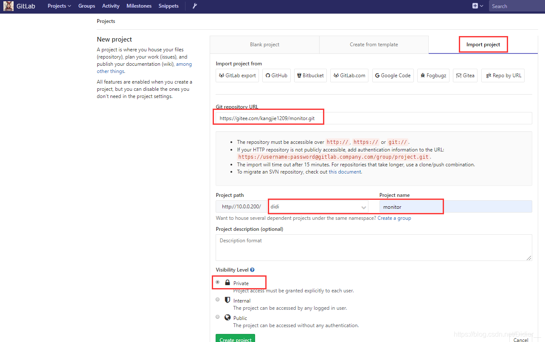Click the Visibility Level help question icon

(252, 270)
